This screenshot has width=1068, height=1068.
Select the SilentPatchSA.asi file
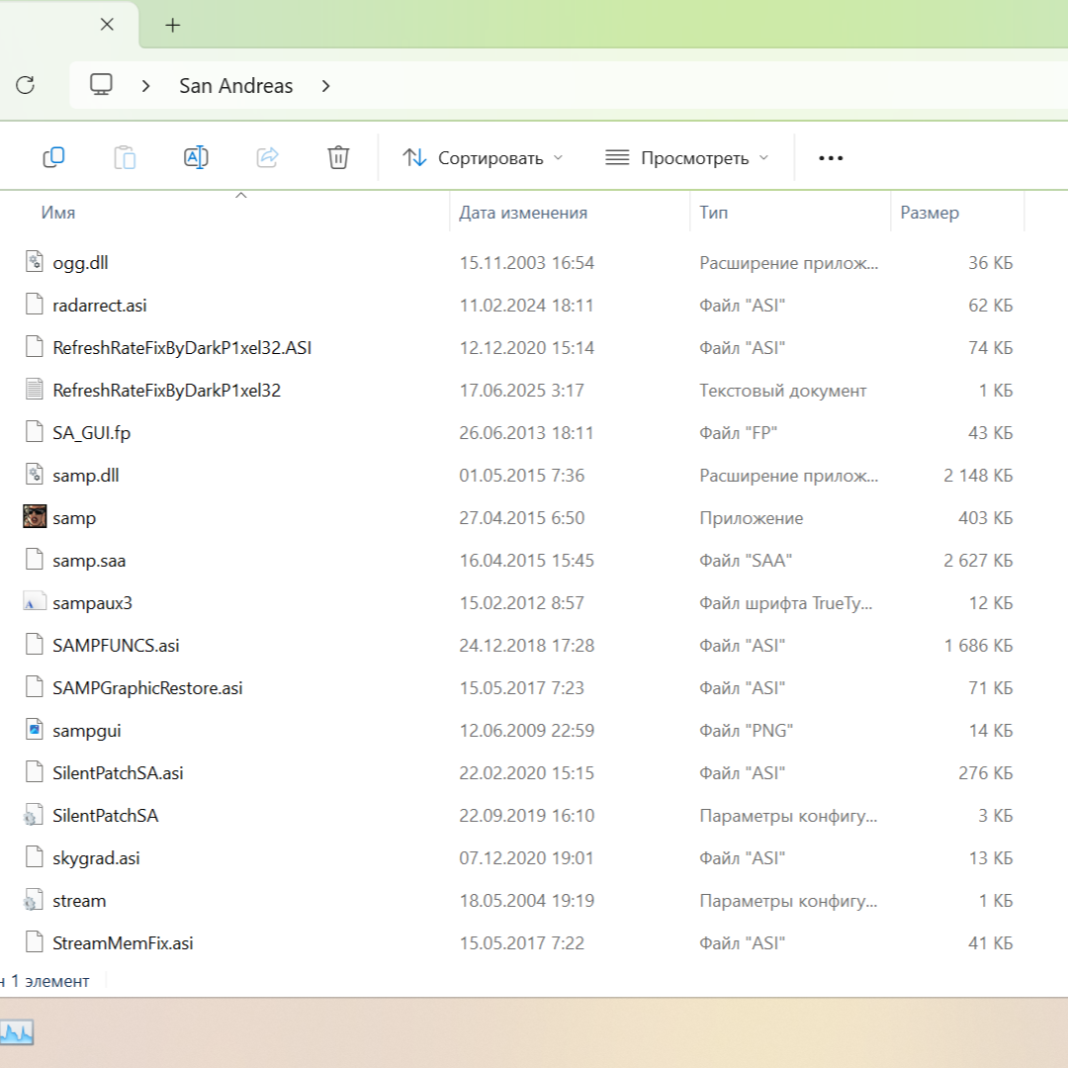(118, 772)
